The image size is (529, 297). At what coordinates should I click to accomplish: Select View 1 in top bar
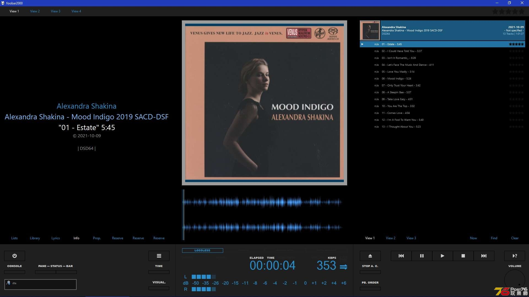coord(14,11)
